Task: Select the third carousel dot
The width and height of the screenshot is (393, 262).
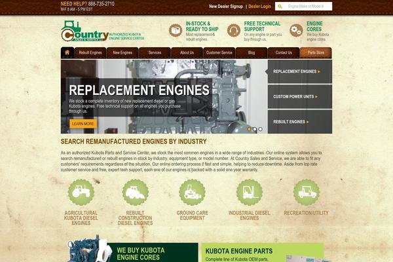Action: click(x=261, y=129)
